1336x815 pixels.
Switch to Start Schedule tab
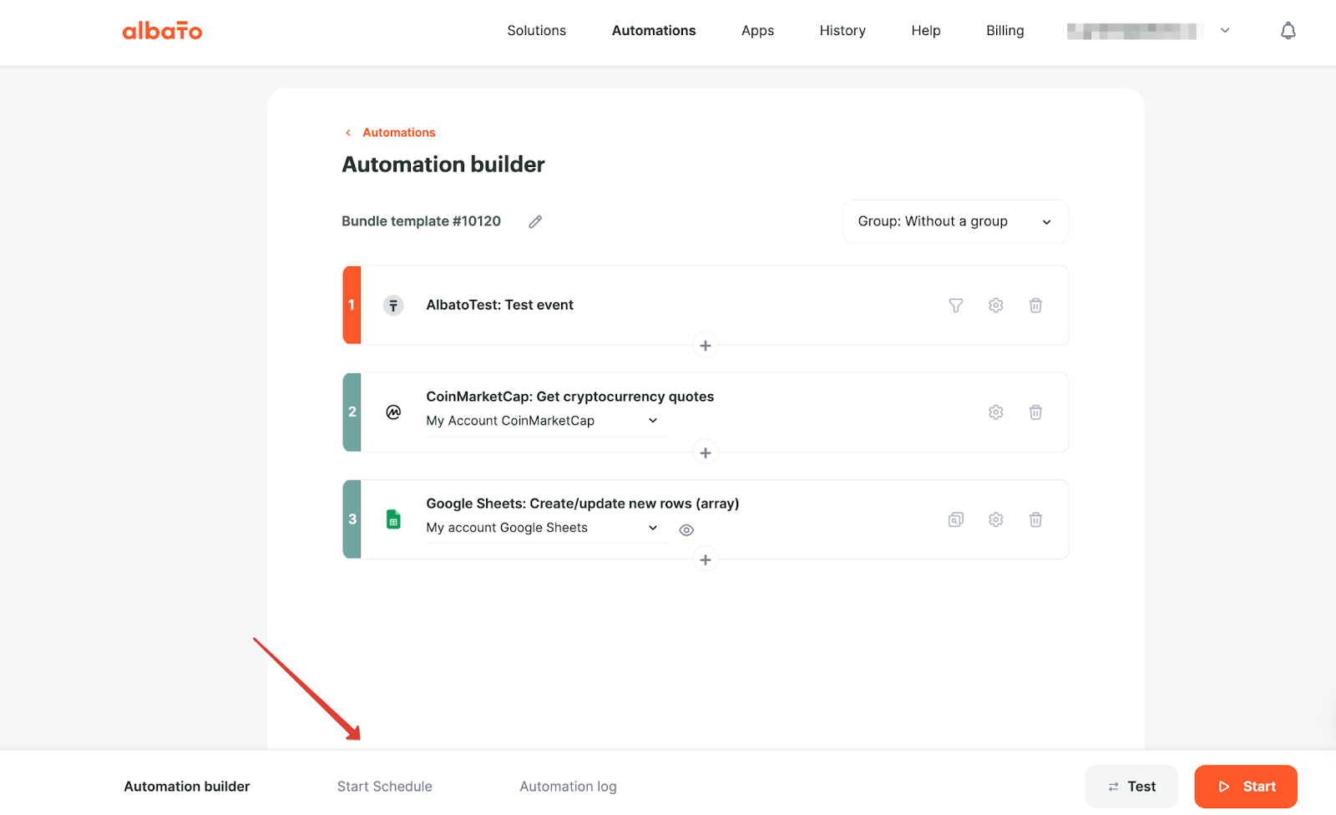[x=385, y=787]
